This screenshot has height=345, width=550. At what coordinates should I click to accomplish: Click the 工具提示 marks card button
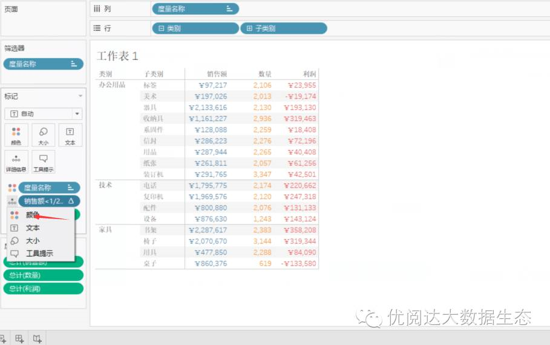coord(43,162)
